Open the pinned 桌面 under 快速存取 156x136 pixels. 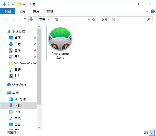pyautogui.click(x=18, y=38)
